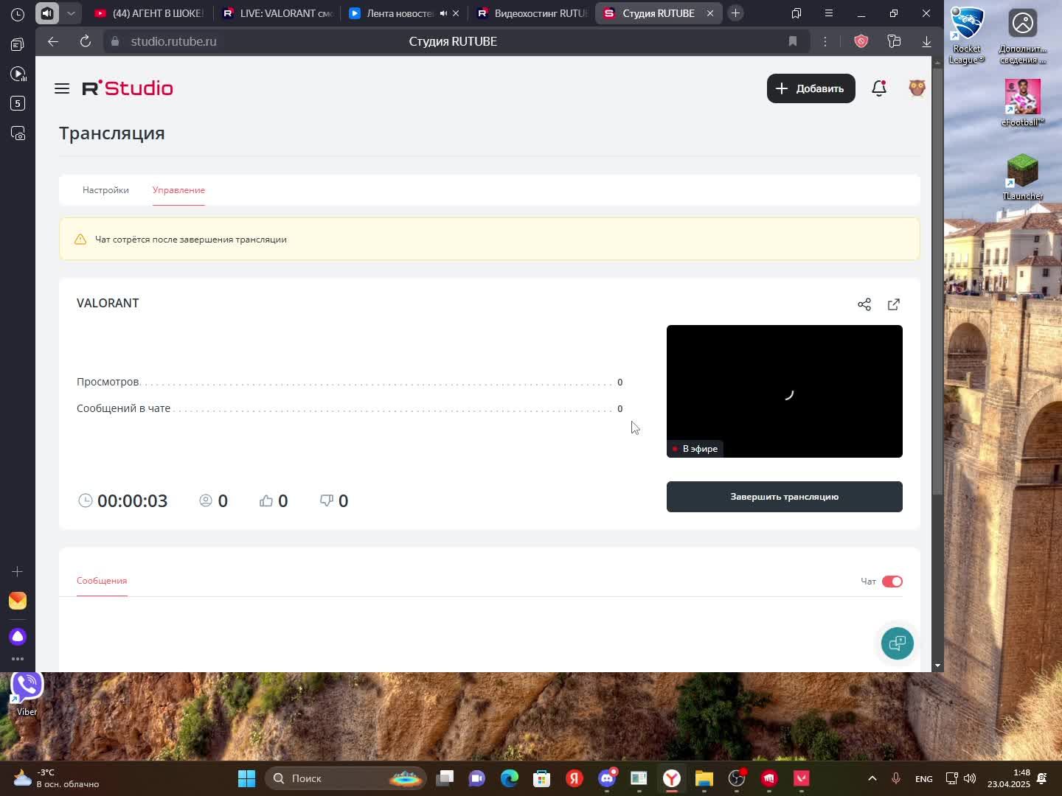The width and height of the screenshot is (1062, 796).
Task: Open the browser history clock icon in sidebar
Action: tap(18, 14)
